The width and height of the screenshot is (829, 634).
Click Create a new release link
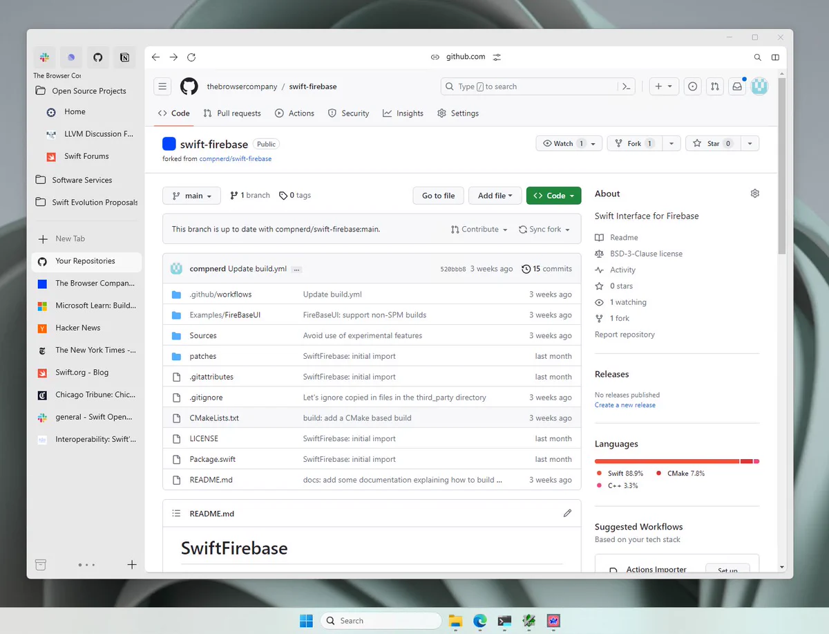625,405
